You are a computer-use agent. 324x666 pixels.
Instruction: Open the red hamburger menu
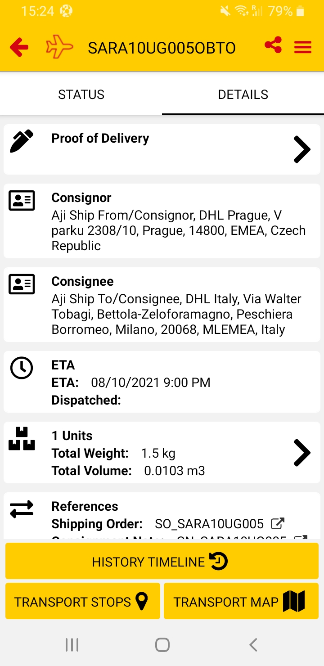click(303, 47)
